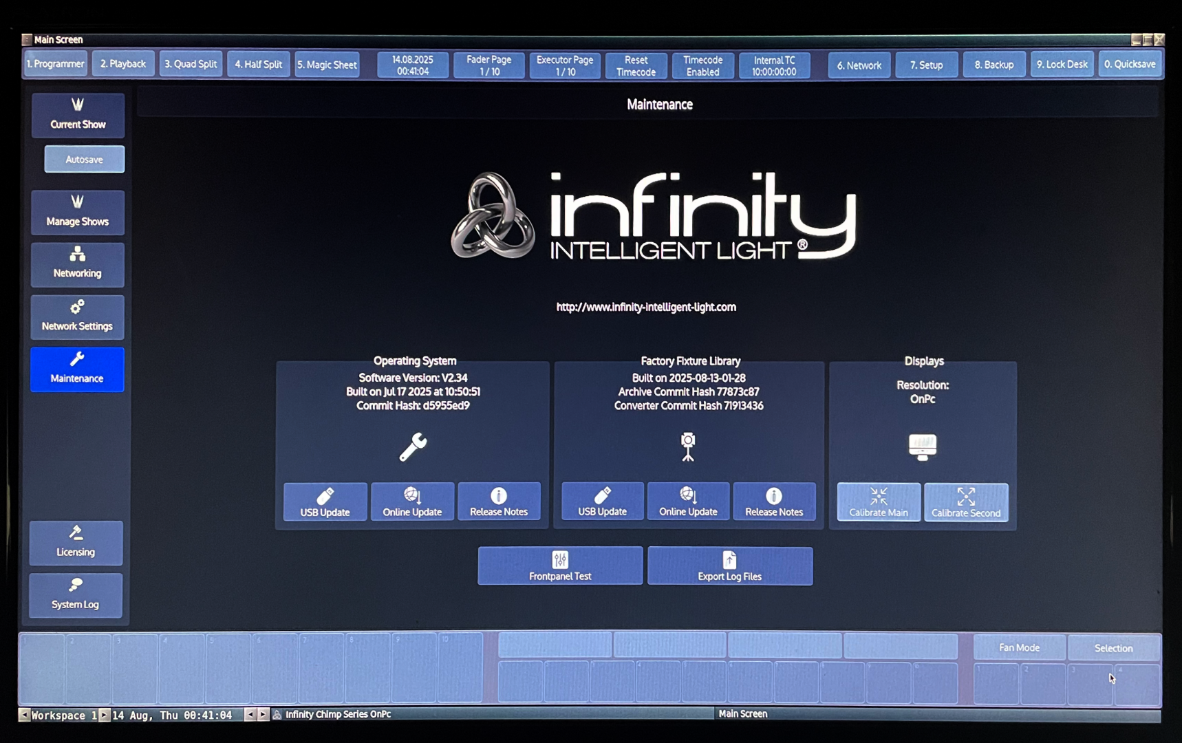Image resolution: width=1182 pixels, height=743 pixels.
Task: Start Operating System USB Update
Action: pos(325,502)
